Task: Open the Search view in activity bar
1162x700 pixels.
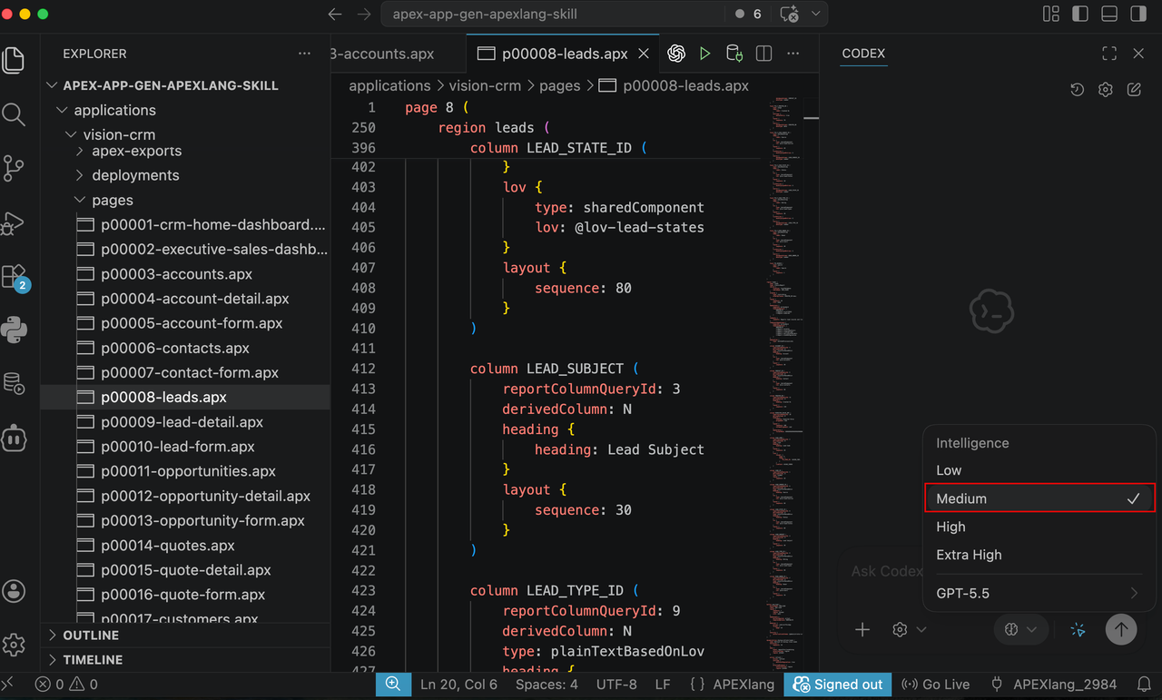Action: coord(14,114)
